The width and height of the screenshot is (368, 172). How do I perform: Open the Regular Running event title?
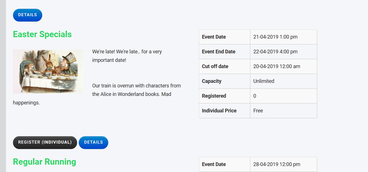pos(44,162)
